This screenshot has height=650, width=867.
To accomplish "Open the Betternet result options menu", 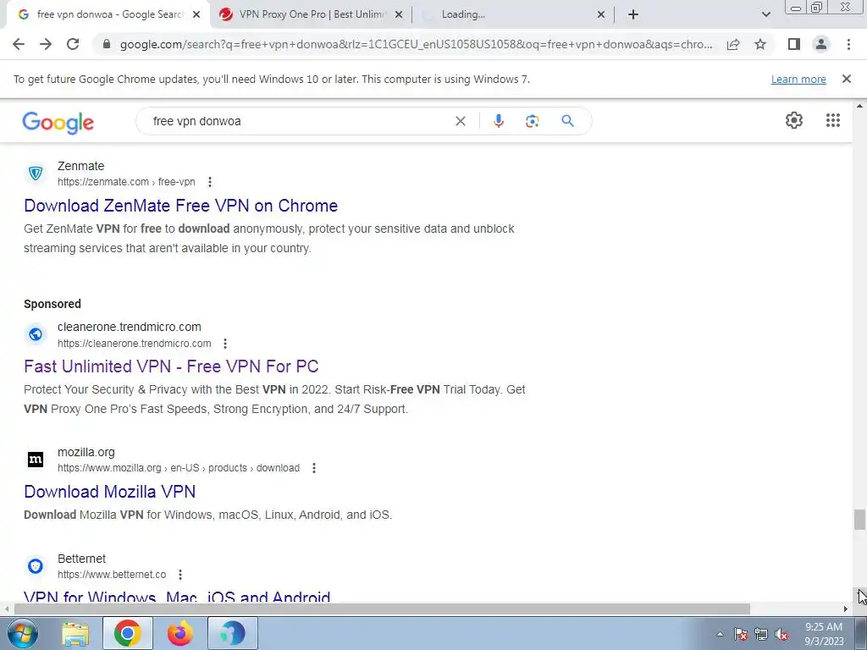I will [x=180, y=575].
